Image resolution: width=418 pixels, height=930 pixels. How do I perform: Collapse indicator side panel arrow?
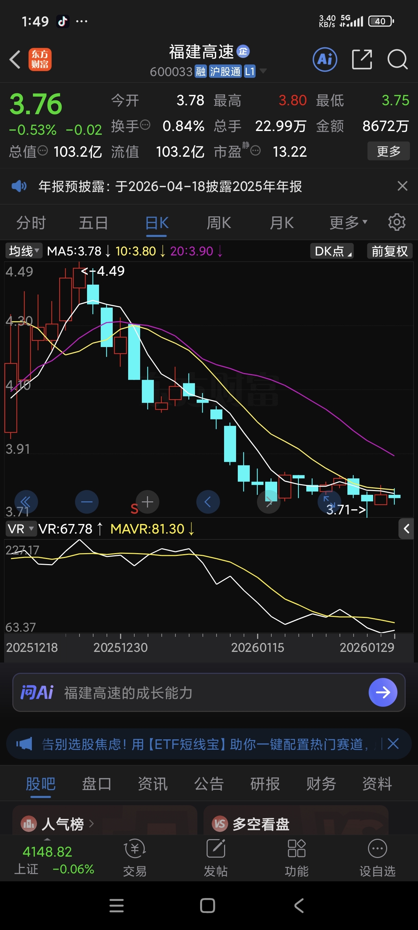[x=406, y=528]
